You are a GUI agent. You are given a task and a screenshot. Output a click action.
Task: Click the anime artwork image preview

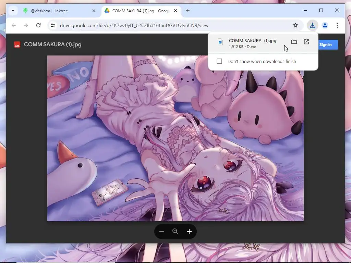[175, 138]
